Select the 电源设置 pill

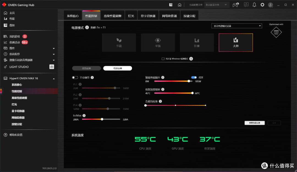coord(118,68)
